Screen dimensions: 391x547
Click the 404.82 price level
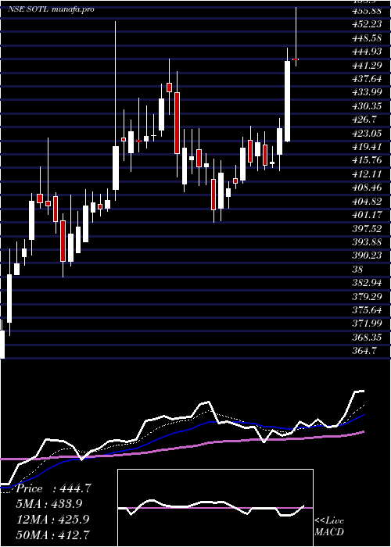(367, 201)
